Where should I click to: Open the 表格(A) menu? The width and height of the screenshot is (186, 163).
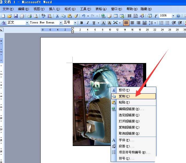click(101, 9)
